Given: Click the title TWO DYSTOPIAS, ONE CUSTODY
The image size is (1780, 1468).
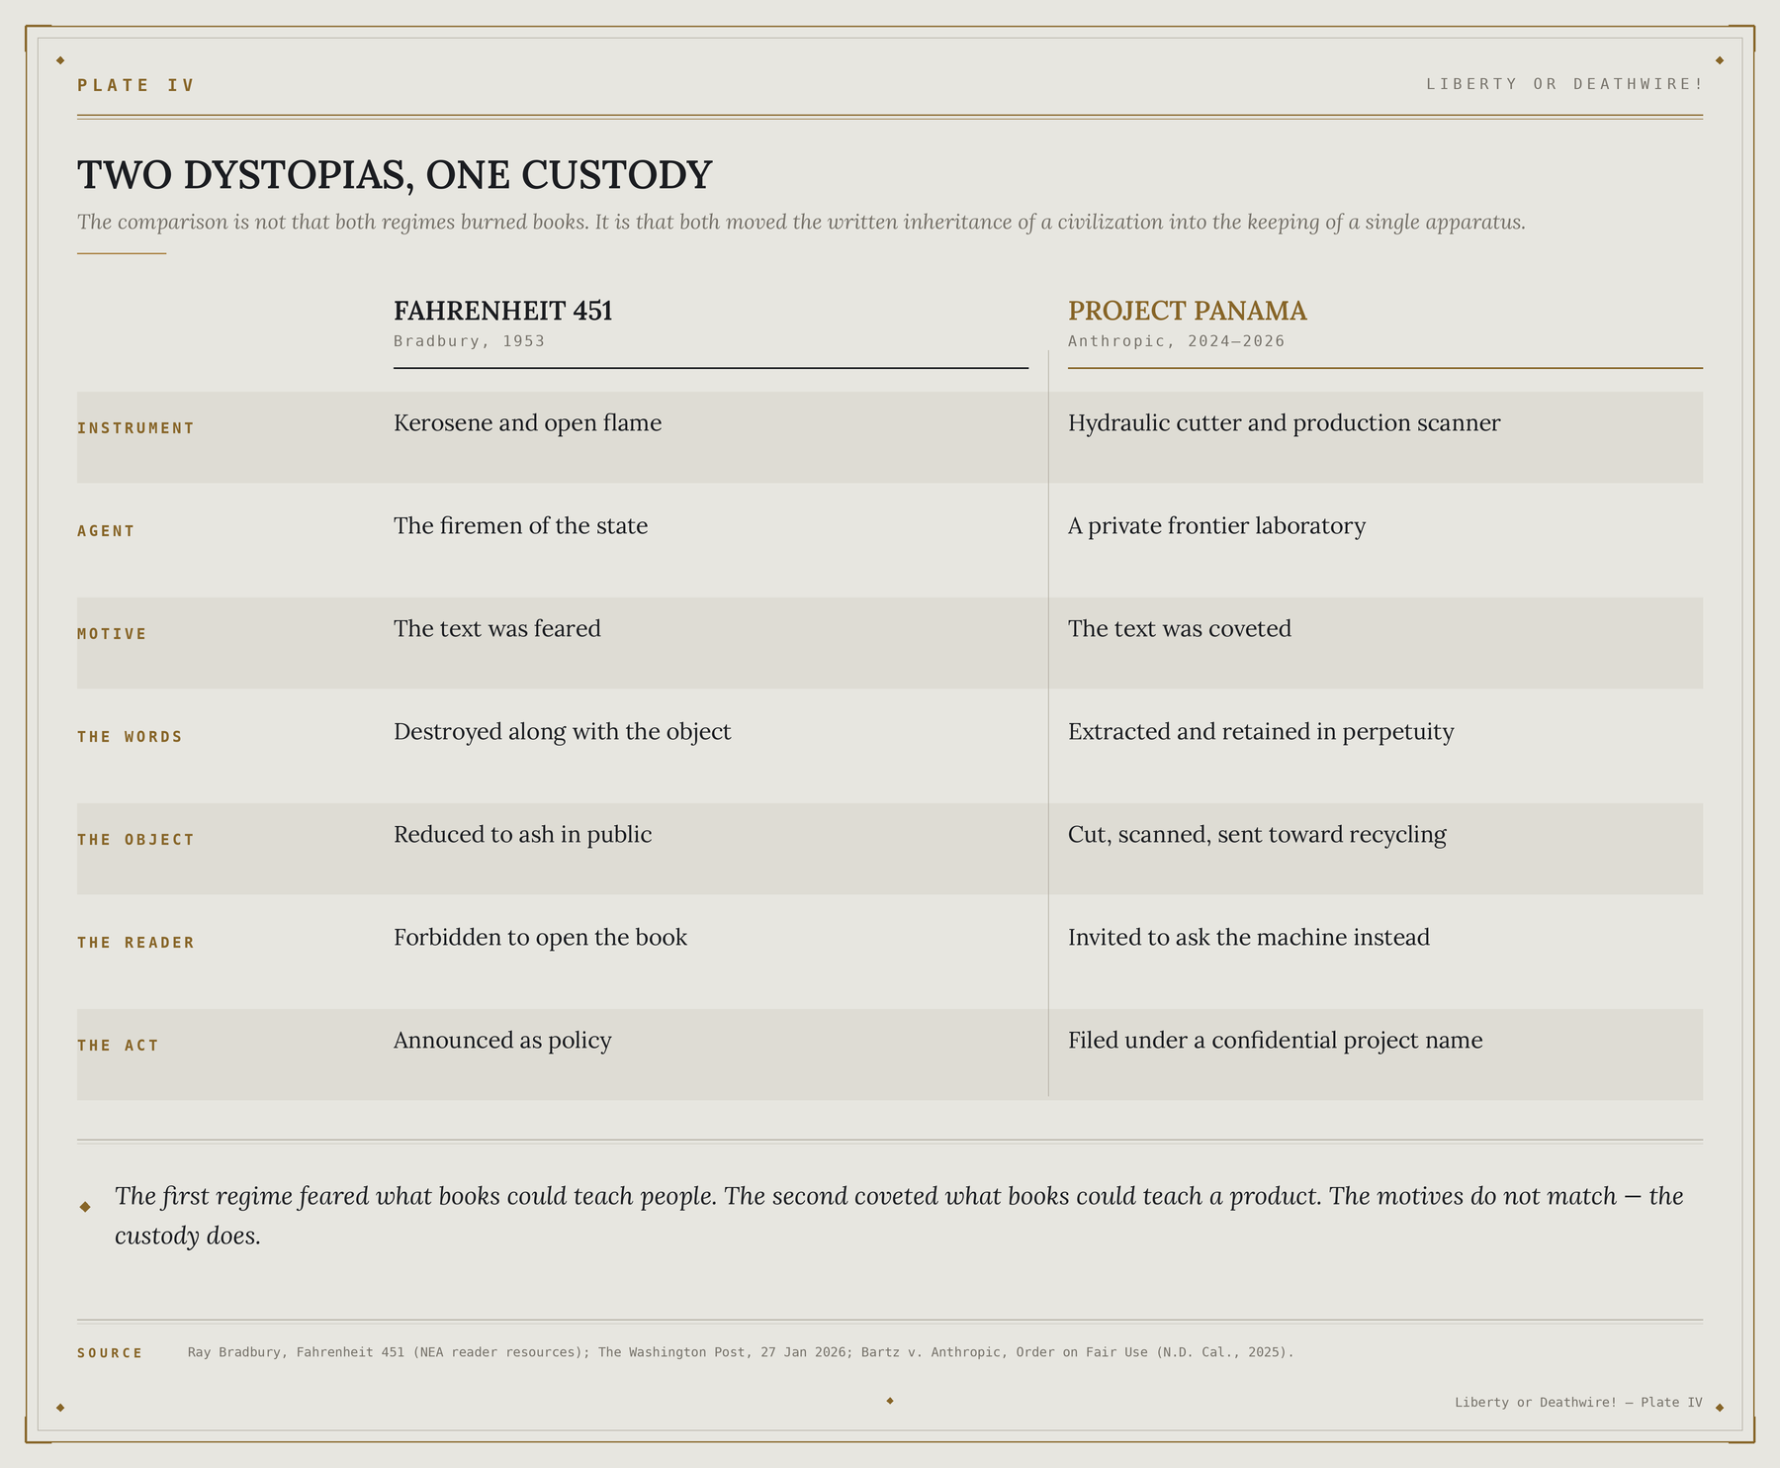Looking at the screenshot, I should tap(395, 175).
